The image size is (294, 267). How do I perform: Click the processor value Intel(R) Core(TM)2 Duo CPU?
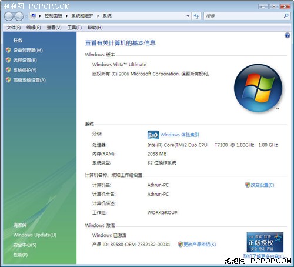point(177,145)
